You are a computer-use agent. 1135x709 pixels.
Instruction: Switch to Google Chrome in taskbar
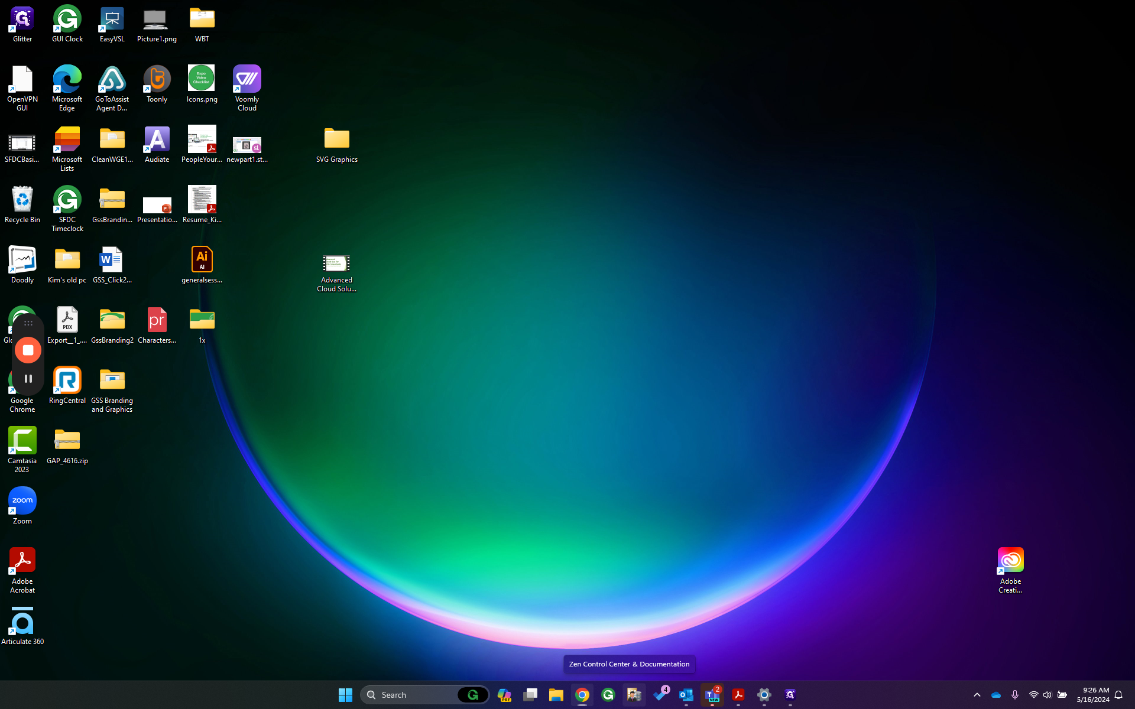(582, 695)
